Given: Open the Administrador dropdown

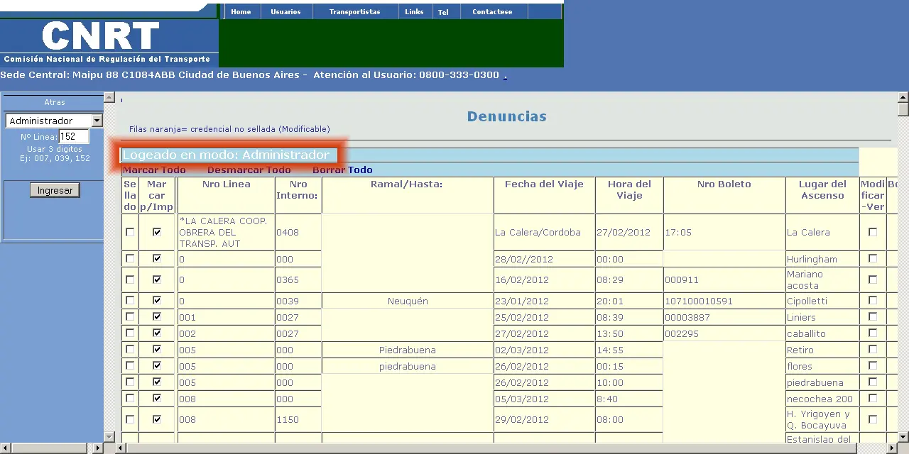Looking at the screenshot, I should (54, 121).
